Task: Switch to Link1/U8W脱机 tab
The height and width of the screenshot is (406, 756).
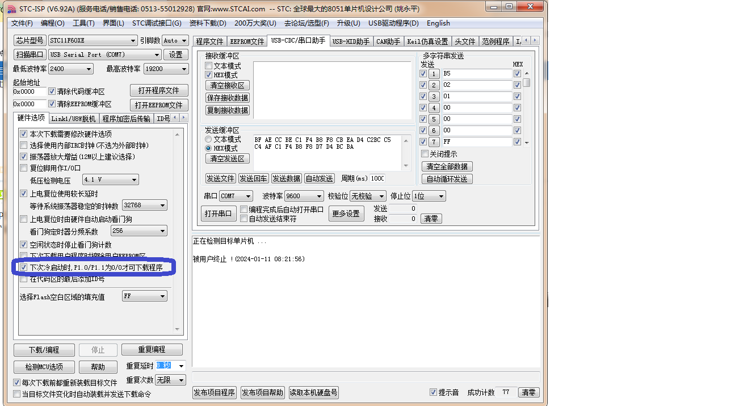Action: click(x=73, y=118)
